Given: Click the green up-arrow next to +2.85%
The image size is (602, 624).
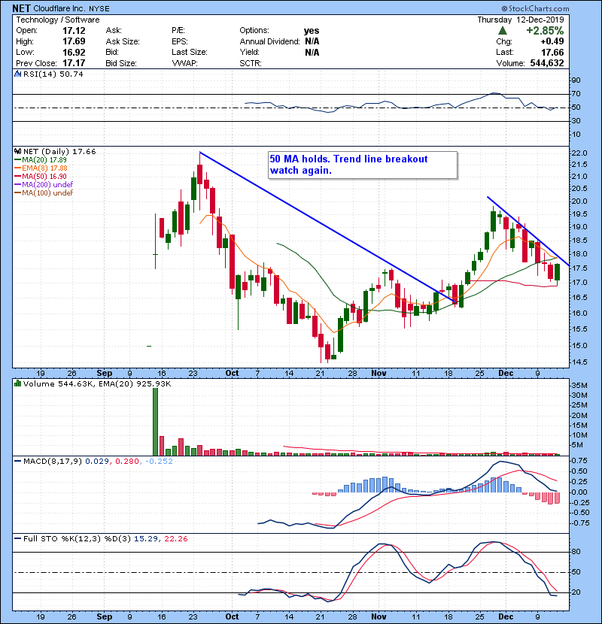Looking at the screenshot, I should pyautogui.click(x=503, y=31).
